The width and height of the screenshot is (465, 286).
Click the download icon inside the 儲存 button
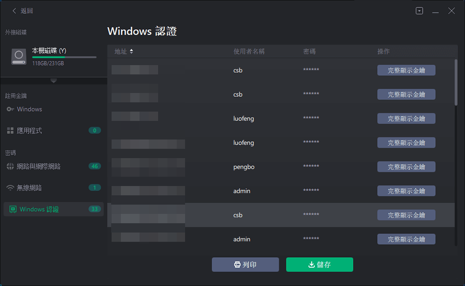coord(311,264)
